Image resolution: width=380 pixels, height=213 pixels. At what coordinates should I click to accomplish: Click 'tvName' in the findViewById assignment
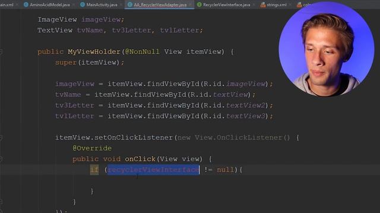(x=68, y=95)
